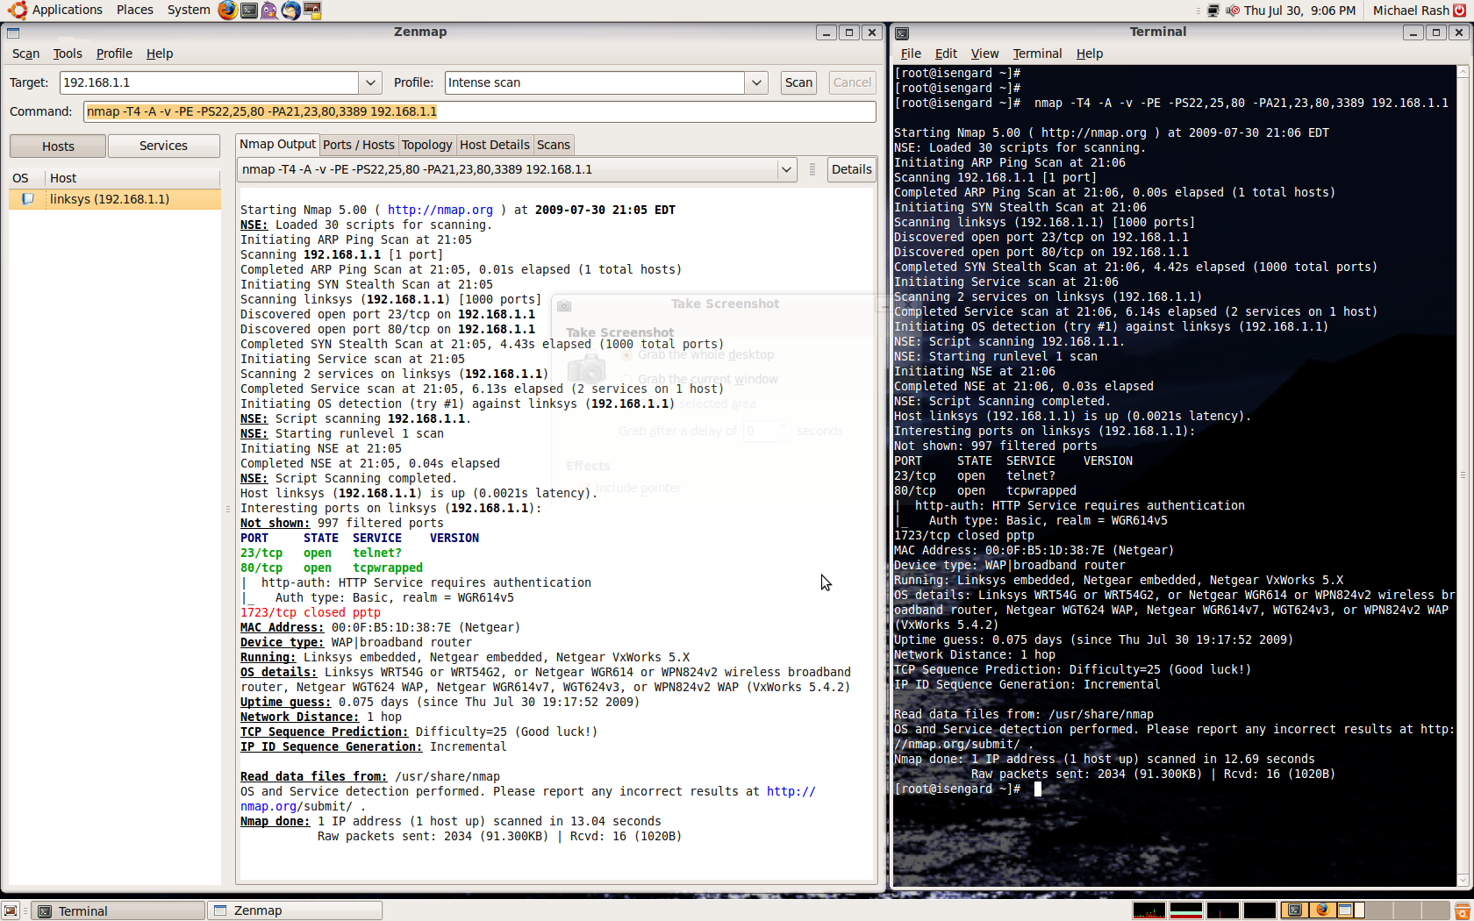Click the muted volume icon

pos(1233,11)
